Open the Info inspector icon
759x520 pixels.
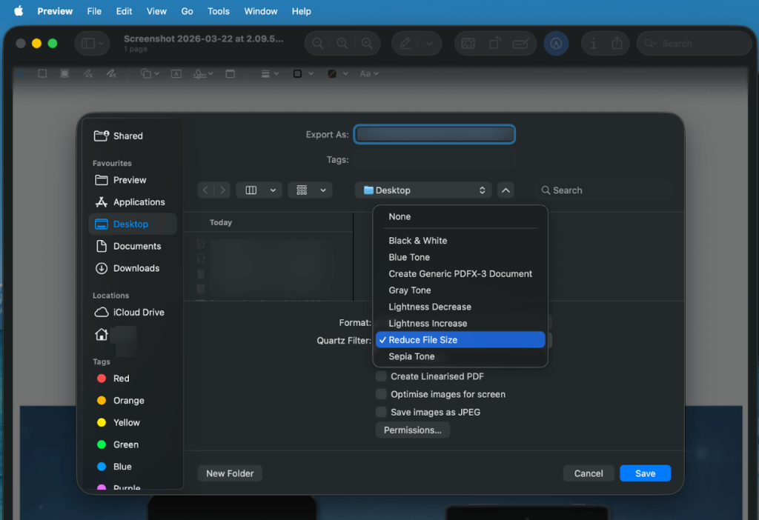tap(594, 44)
